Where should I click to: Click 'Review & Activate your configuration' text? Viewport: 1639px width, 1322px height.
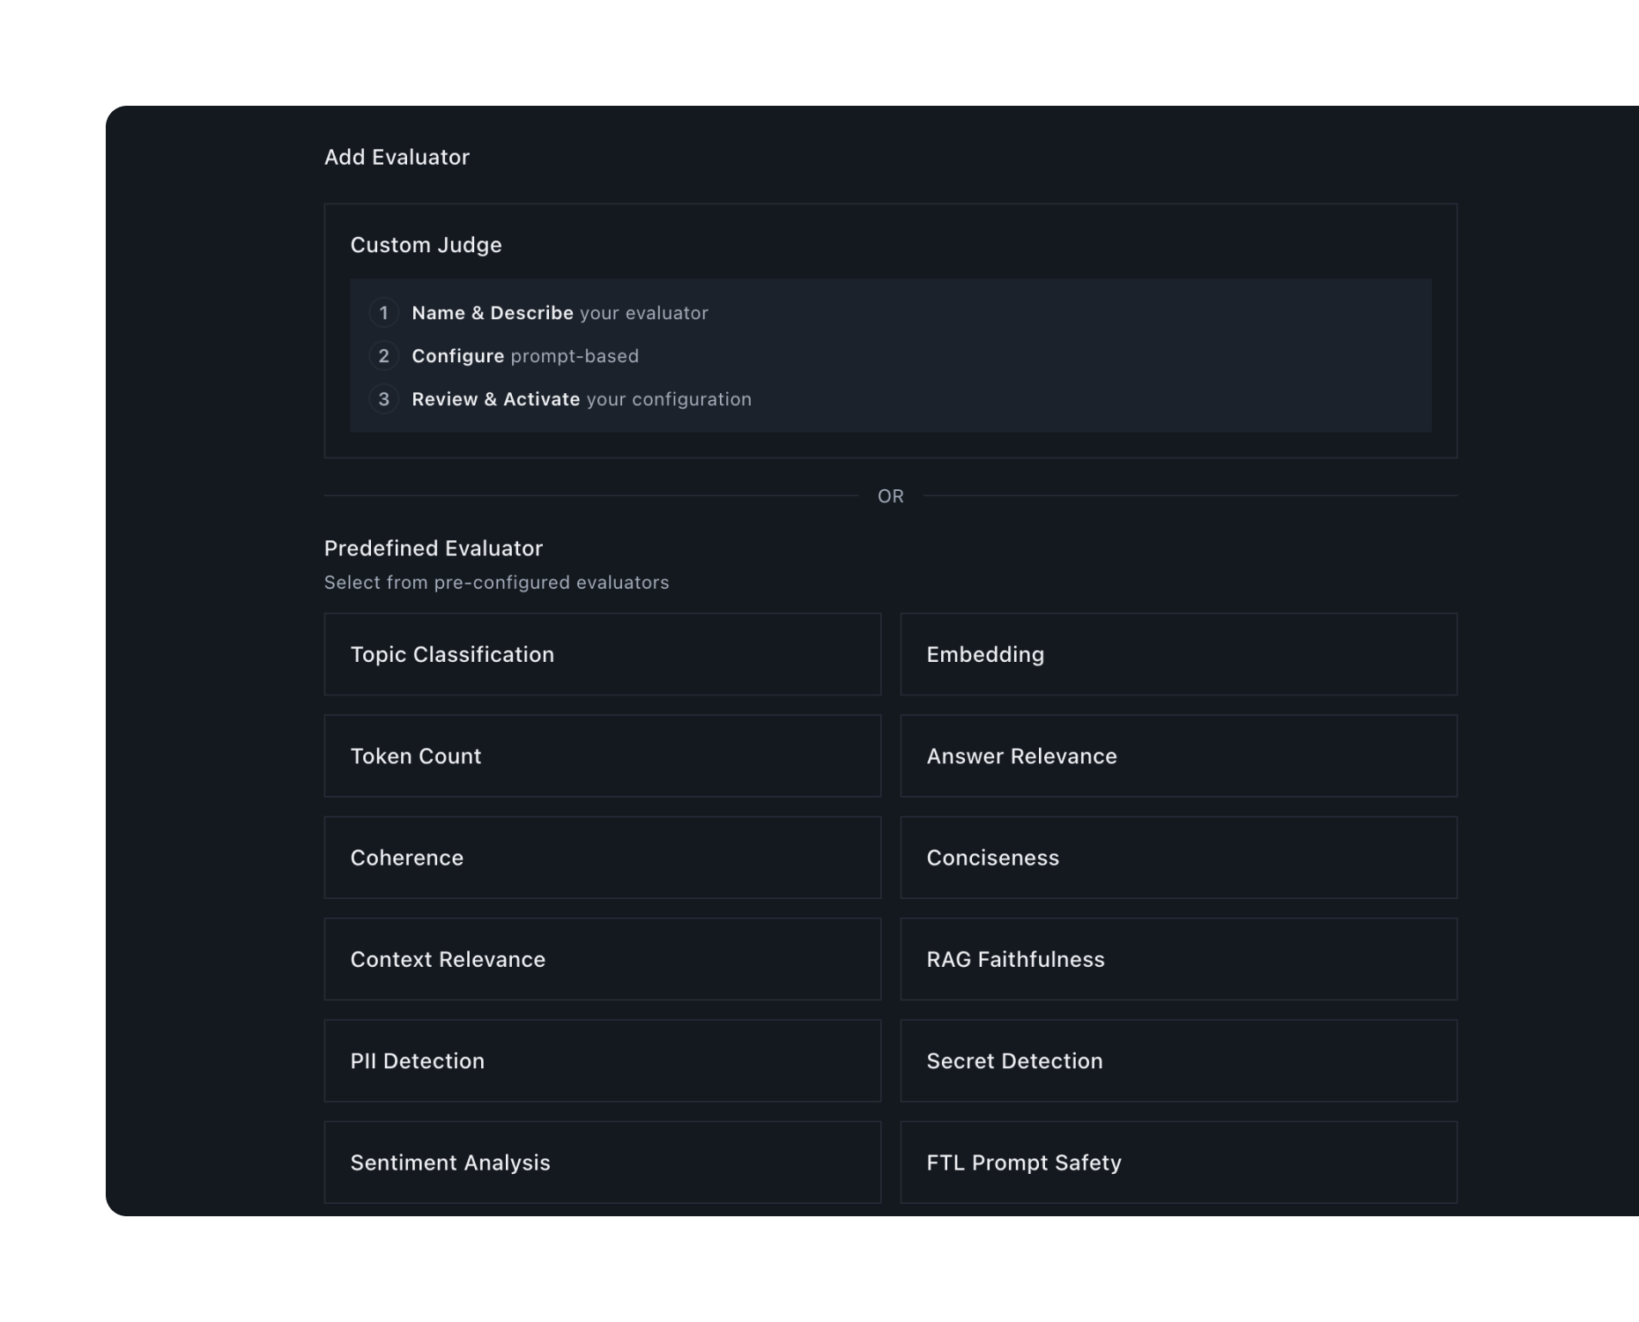pos(582,399)
